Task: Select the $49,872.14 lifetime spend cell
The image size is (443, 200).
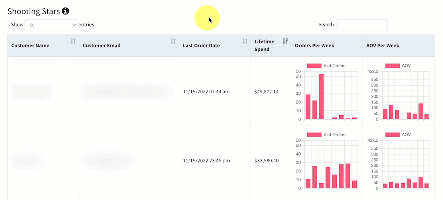Action: [x=266, y=92]
